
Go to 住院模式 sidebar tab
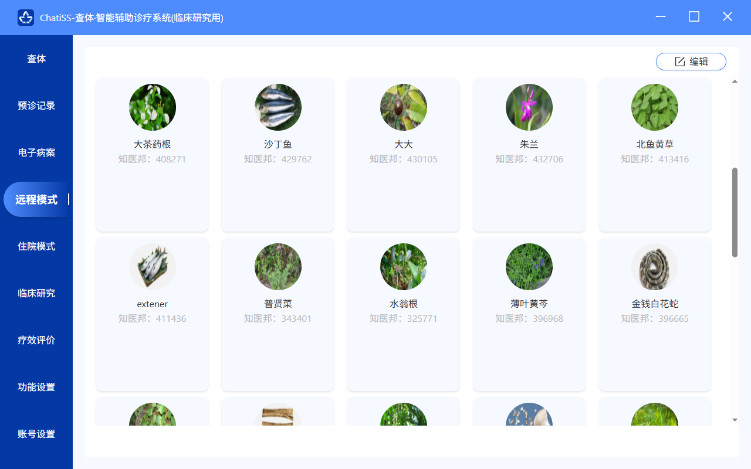click(36, 246)
